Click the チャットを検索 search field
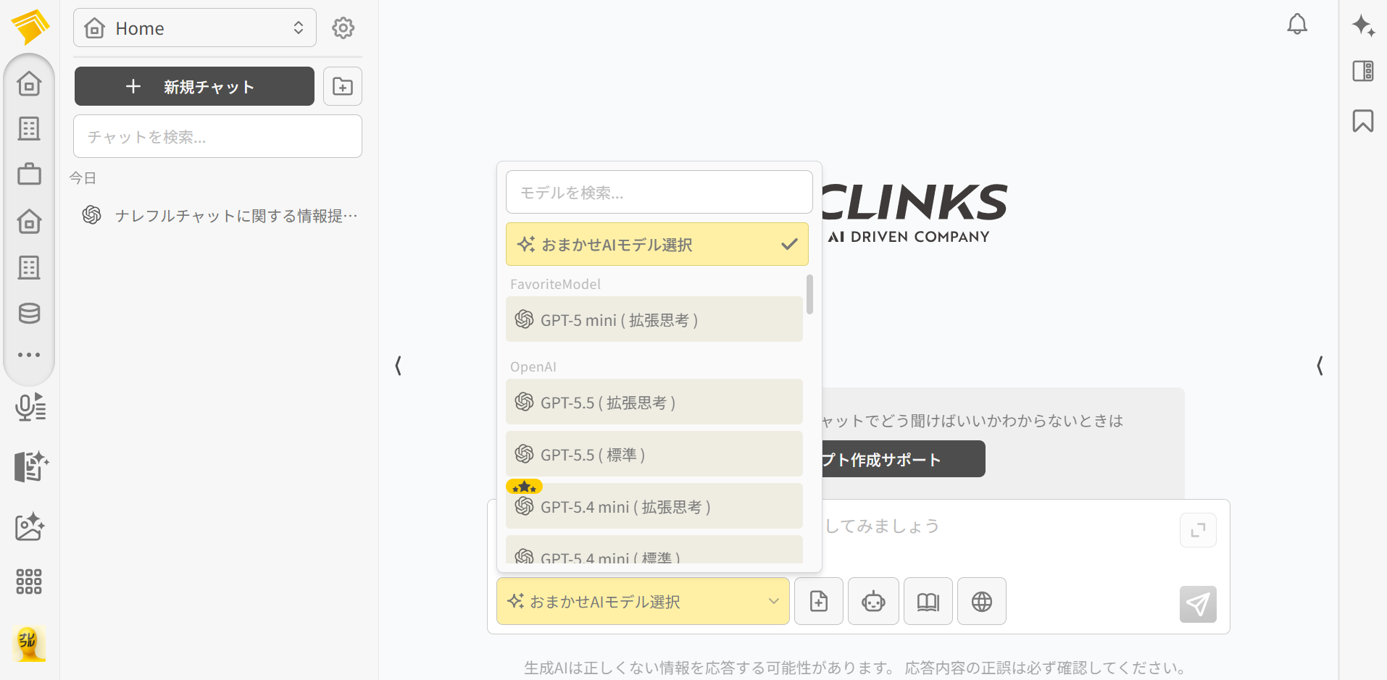 [217, 136]
